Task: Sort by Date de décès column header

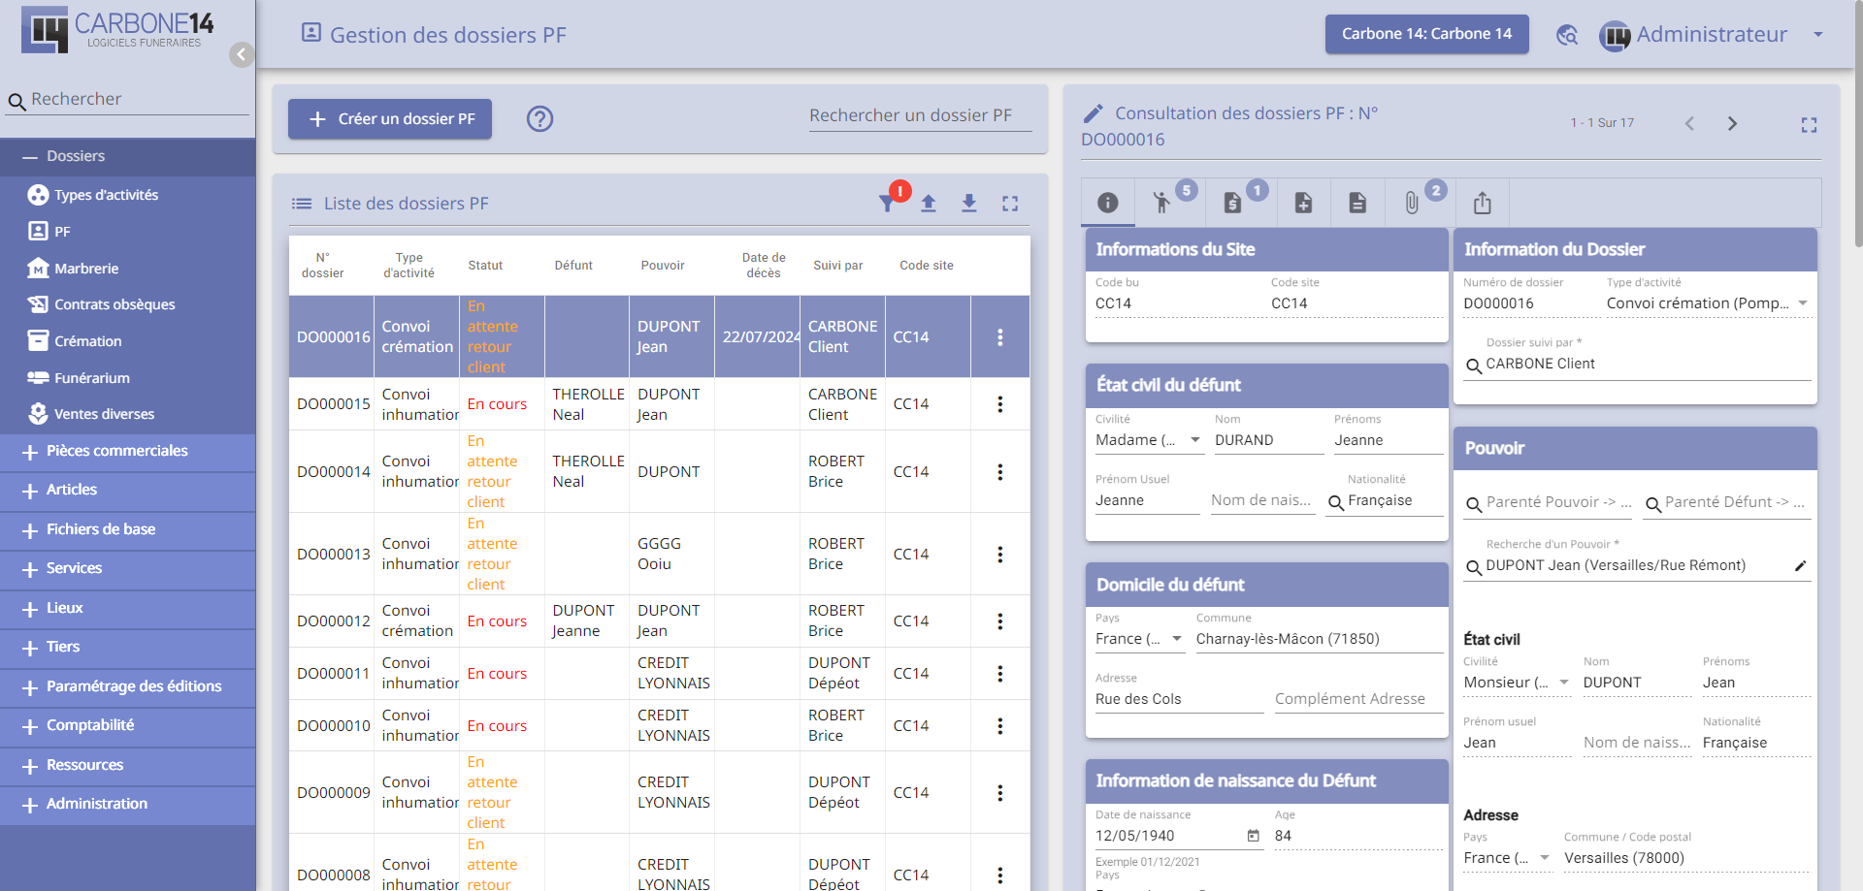Action: coord(764,266)
